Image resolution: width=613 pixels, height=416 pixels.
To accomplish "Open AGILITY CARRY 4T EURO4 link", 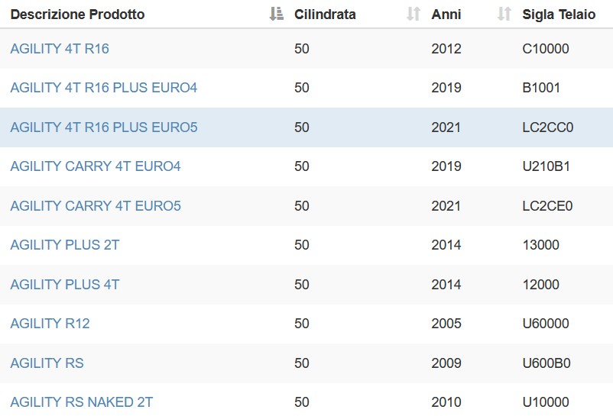I will pos(96,166).
